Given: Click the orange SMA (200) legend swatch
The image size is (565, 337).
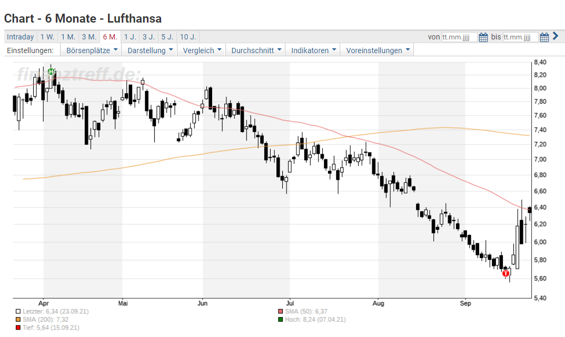Looking at the screenshot, I should coord(18,319).
